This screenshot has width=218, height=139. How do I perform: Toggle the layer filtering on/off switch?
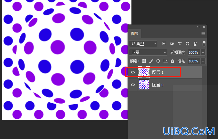point(204,43)
